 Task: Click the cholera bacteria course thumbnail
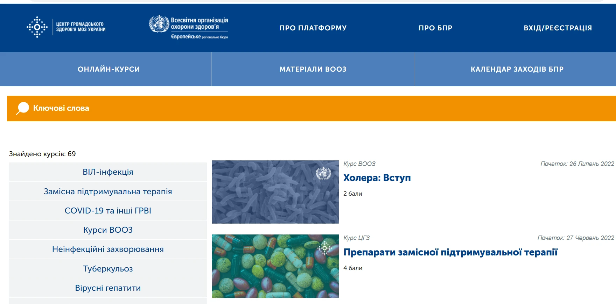[x=275, y=192]
